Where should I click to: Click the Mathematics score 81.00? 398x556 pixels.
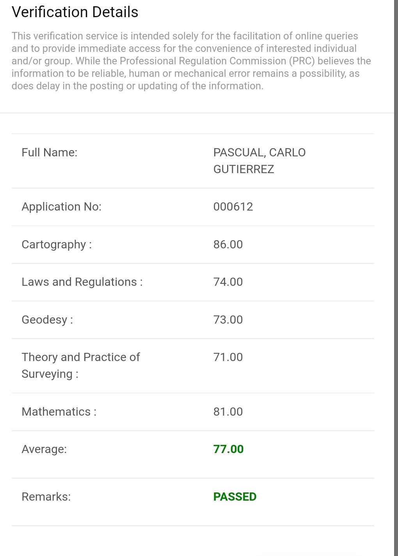[228, 412]
